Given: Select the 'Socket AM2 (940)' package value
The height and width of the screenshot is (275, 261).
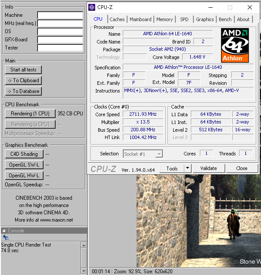Looking at the screenshot, I should (168, 49).
